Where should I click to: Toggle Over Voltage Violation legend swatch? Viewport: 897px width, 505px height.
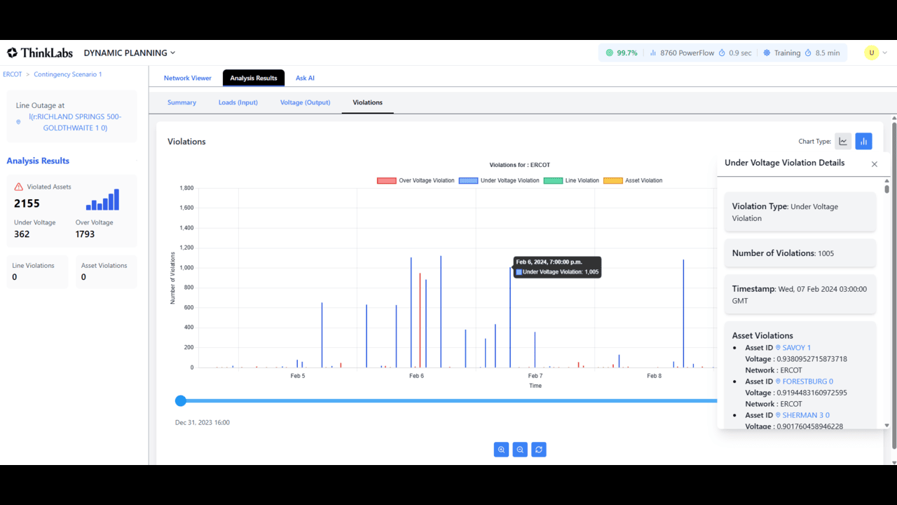coord(387,181)
